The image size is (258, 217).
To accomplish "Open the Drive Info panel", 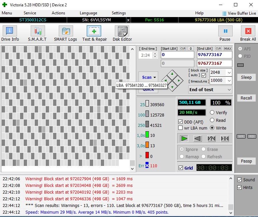I will click(10, 34).
